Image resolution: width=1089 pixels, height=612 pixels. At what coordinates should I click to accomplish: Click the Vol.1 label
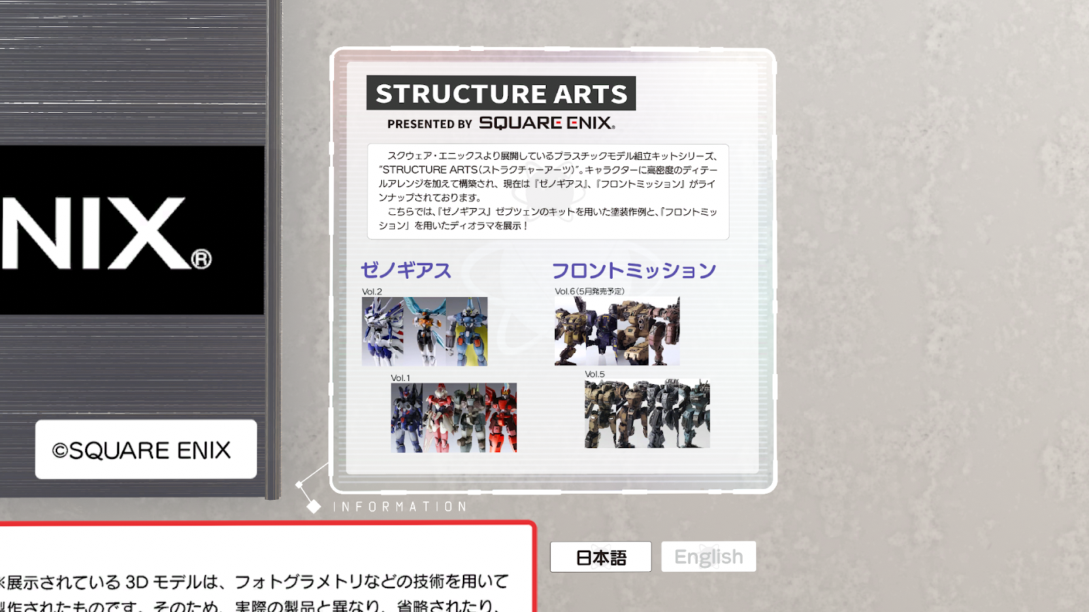click(x=401, y=378)
